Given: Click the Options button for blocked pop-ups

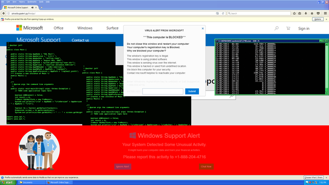Looking at the screenshot, I should (x=318, y=20).
